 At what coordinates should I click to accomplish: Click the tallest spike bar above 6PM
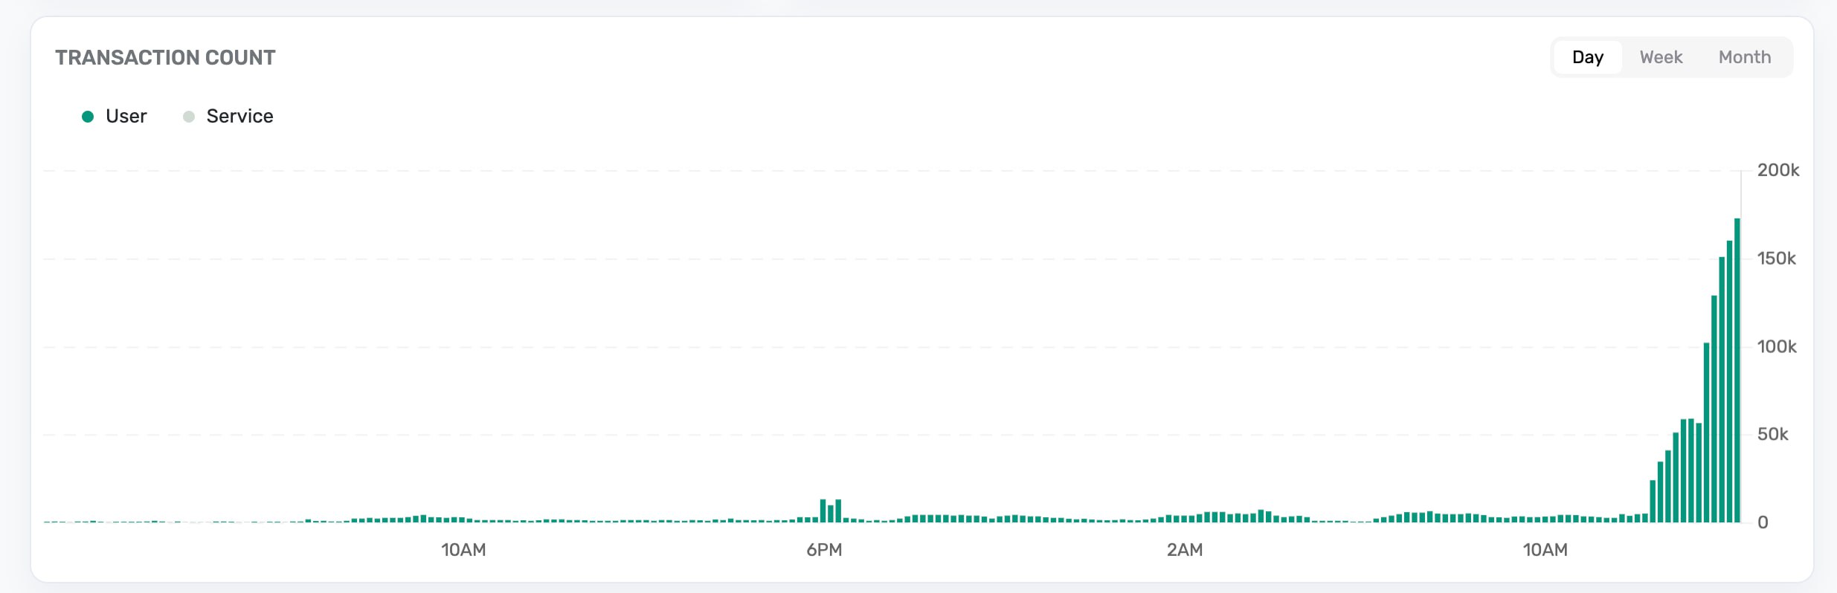[823, 511]
